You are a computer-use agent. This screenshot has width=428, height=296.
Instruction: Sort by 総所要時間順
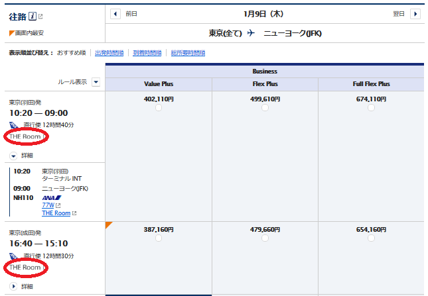pyautogui.click(x=188, y=52)
